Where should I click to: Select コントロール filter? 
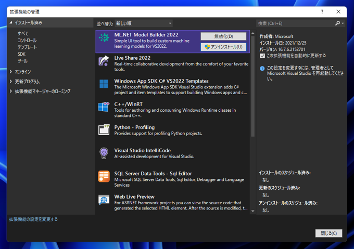click(x=27, y=41)
